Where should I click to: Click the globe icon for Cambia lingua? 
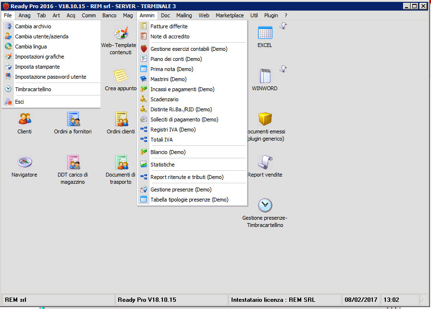[8, 47]
